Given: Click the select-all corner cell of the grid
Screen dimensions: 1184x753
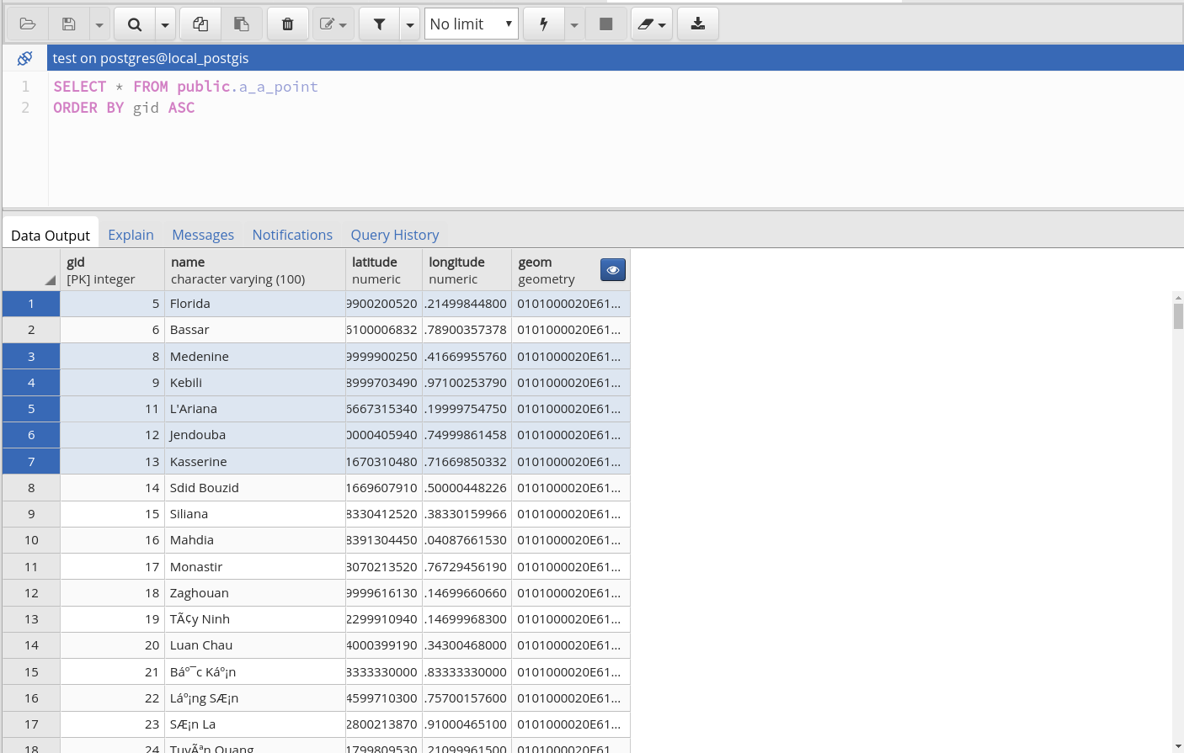Looking at the screenshot, I should [31, 270].
